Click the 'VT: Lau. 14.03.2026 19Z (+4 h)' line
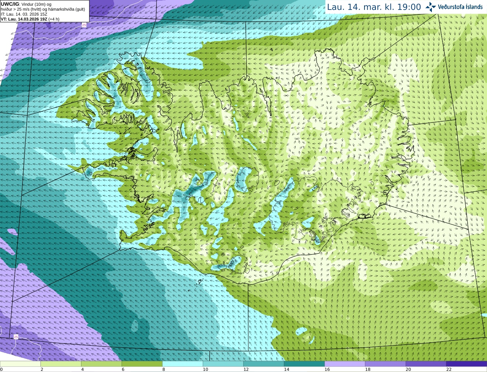The height and width of the screenshot is (372, 487). [30, 19]
